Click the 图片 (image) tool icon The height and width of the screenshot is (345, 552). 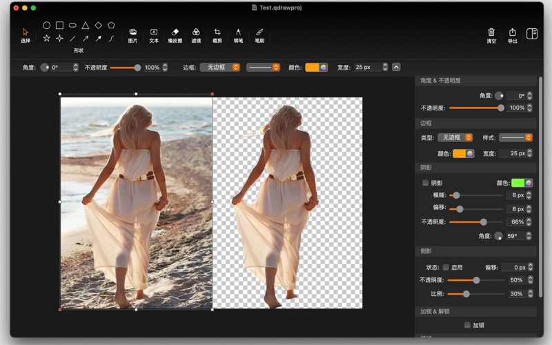132,32
